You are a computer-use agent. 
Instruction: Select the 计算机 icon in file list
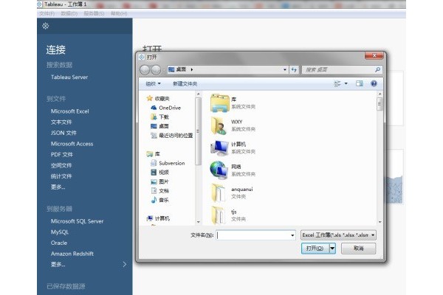point(219,148)
